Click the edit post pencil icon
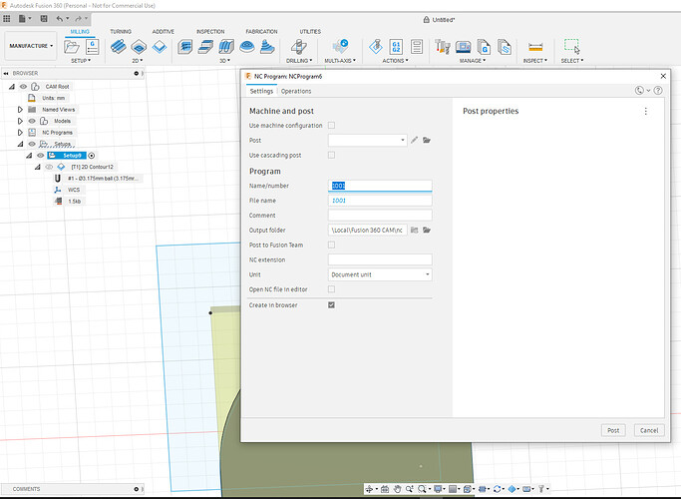 [415, 141]
